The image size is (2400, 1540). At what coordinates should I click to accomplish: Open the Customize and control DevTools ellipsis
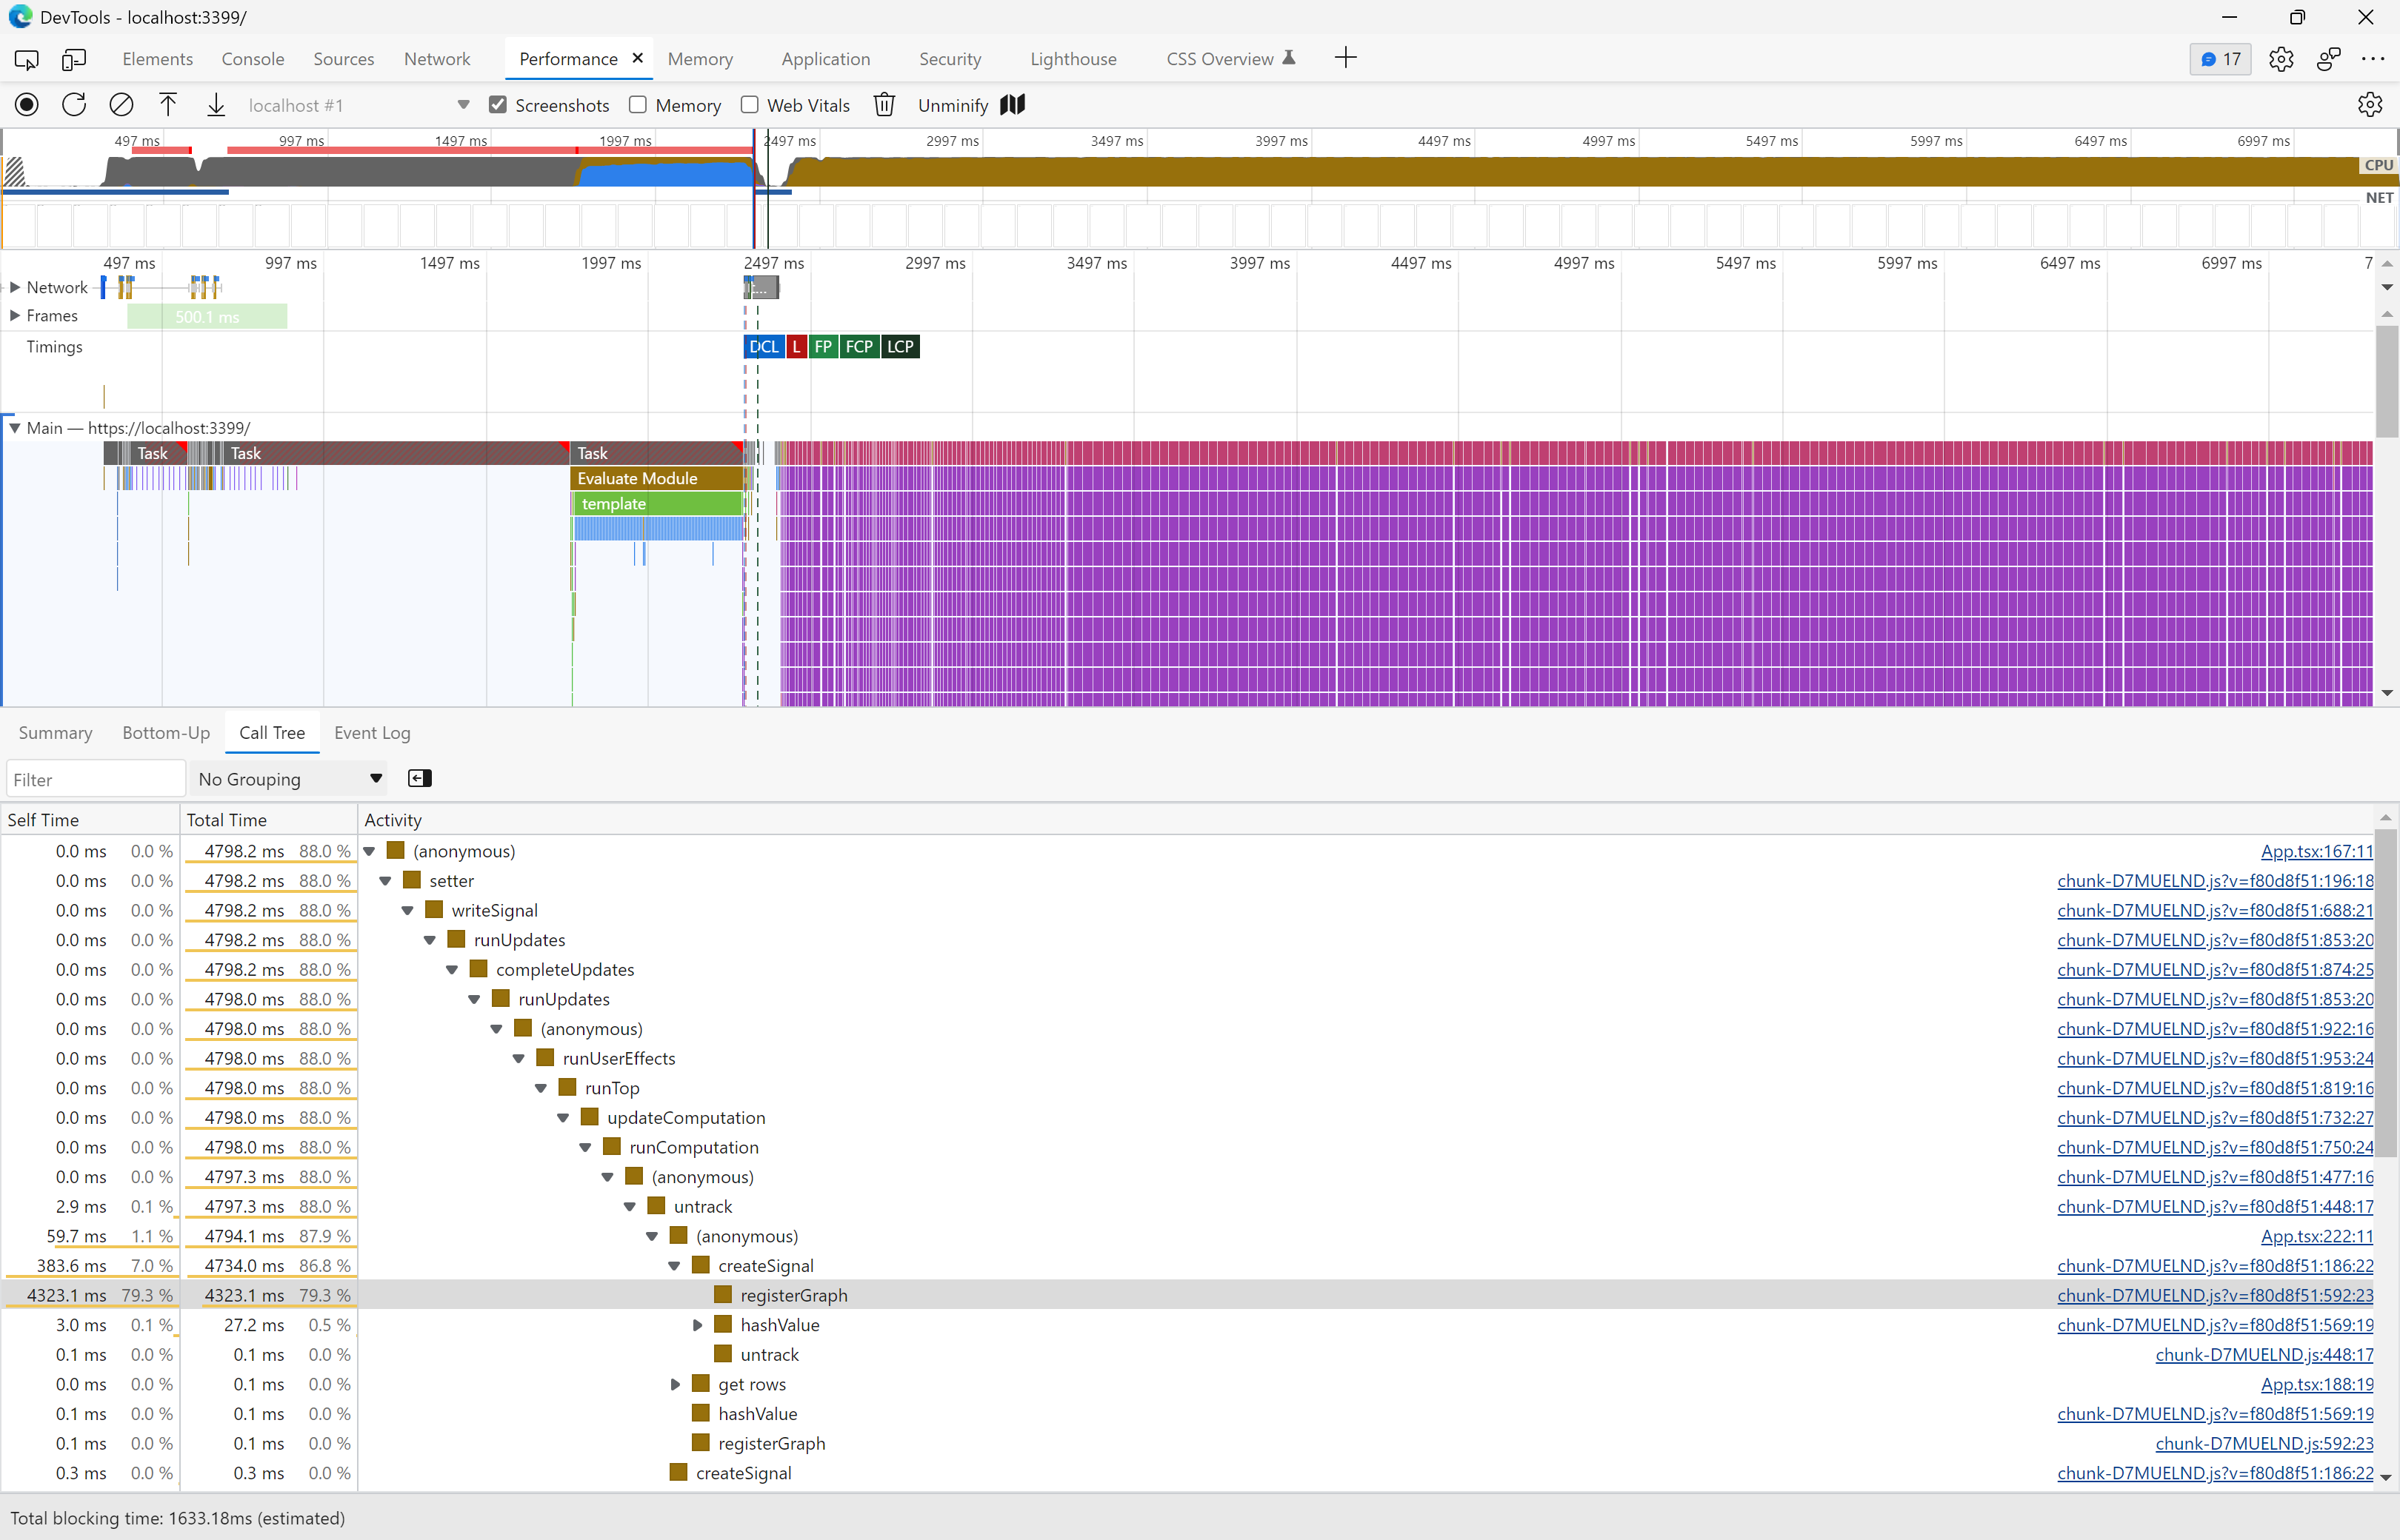(2372, 59)
